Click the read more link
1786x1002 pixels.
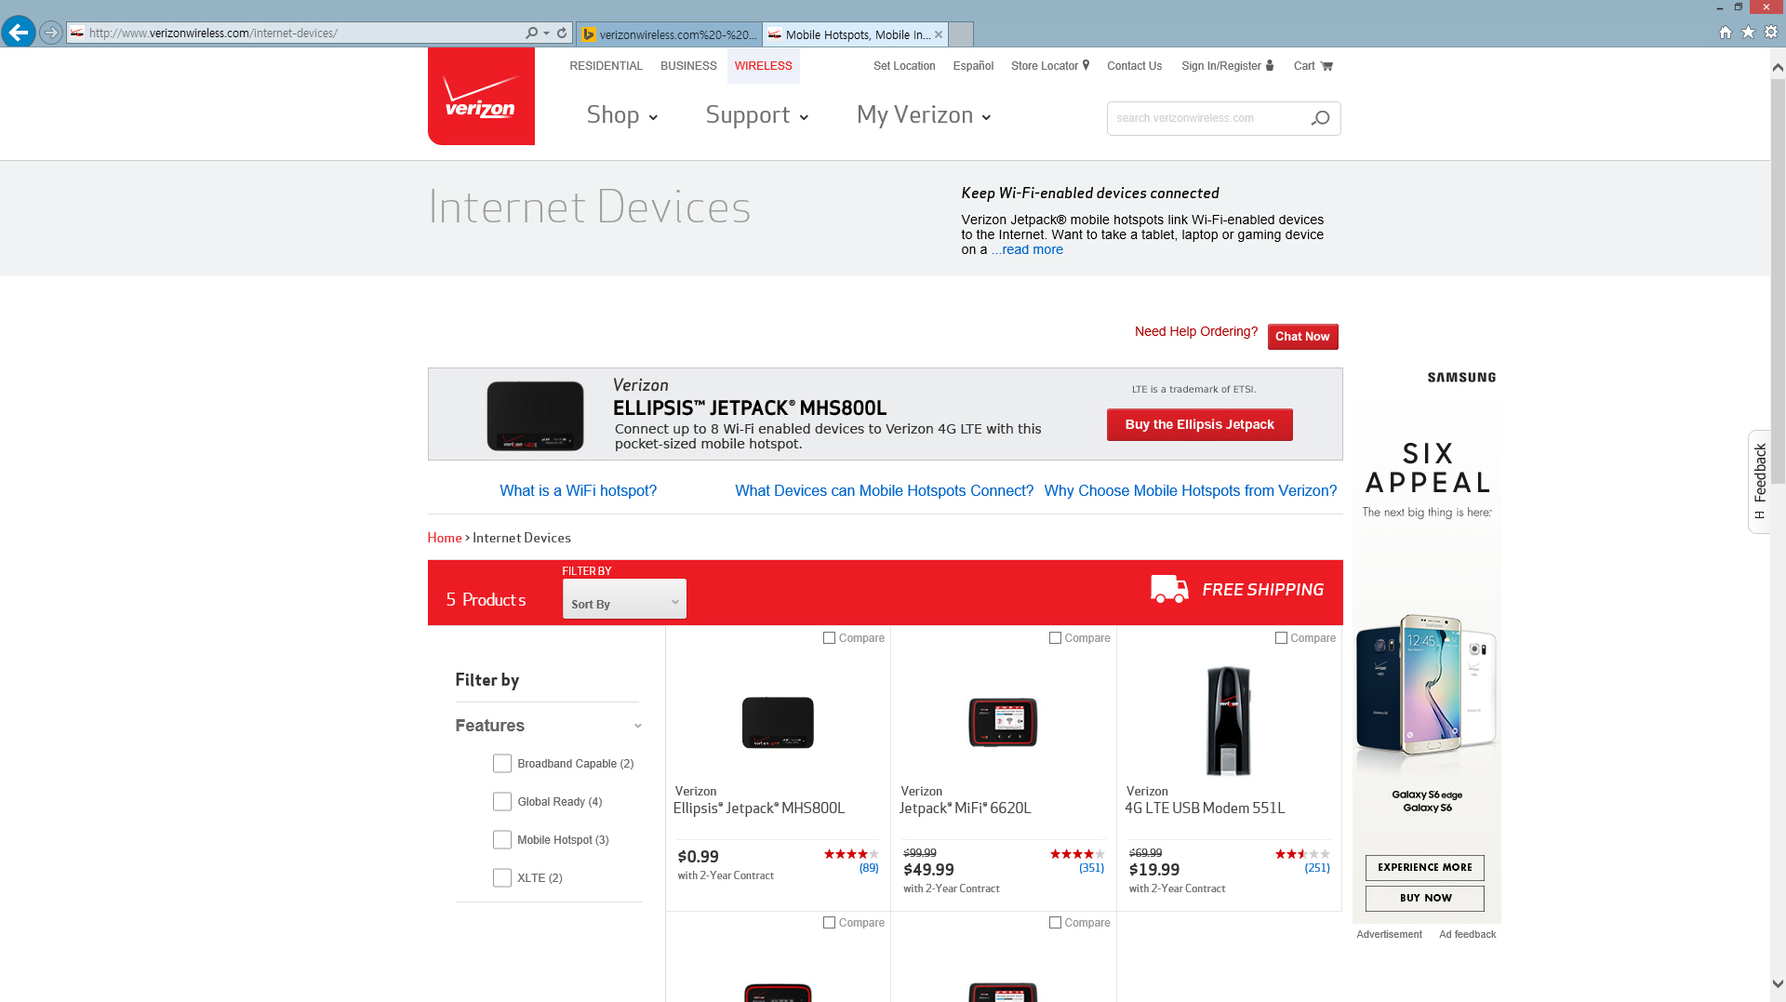[x=1027, y=249]
